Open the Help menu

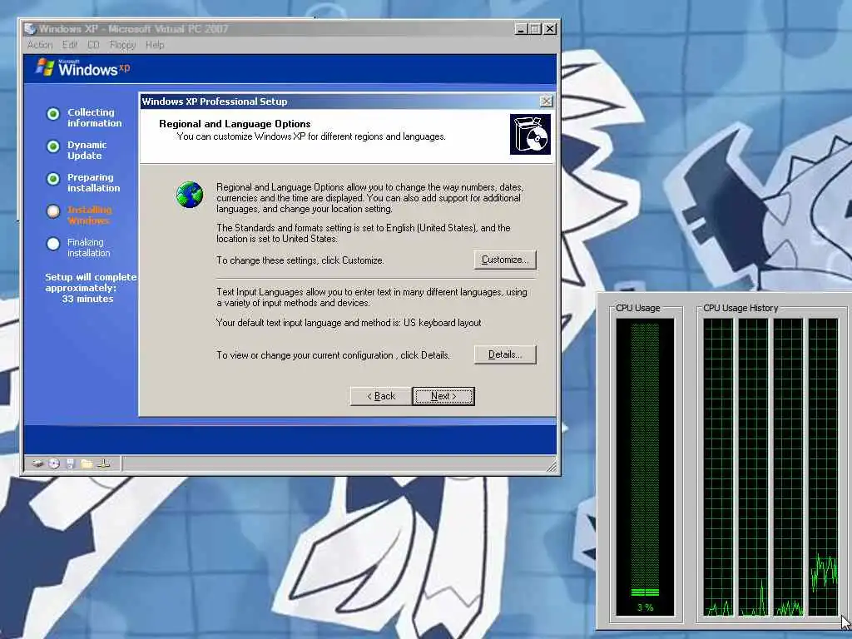[154, 45]
